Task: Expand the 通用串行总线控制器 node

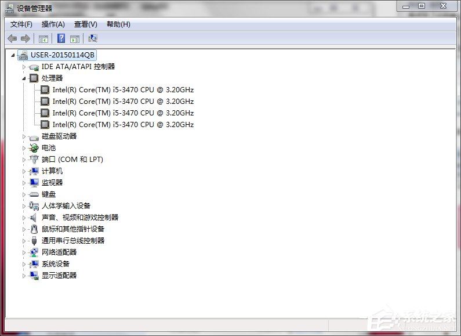Action: pos(24,241)
